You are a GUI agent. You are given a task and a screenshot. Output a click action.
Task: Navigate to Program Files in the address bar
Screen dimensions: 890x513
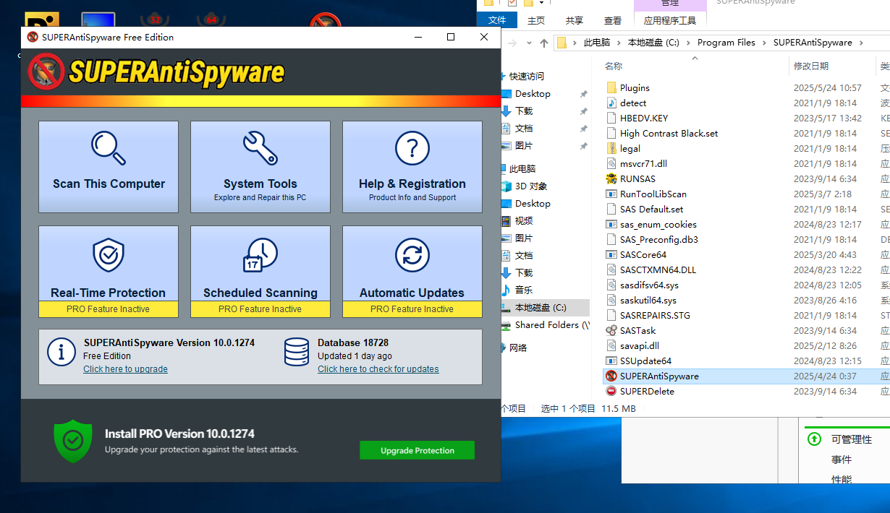(x=726, y=43)
